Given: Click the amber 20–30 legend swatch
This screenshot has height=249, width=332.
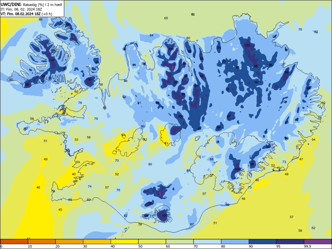Looking at the screenshot, I should coord(69,242).
